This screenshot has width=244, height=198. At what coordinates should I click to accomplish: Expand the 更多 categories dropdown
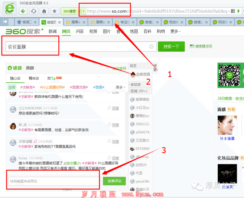coord(175,31)
